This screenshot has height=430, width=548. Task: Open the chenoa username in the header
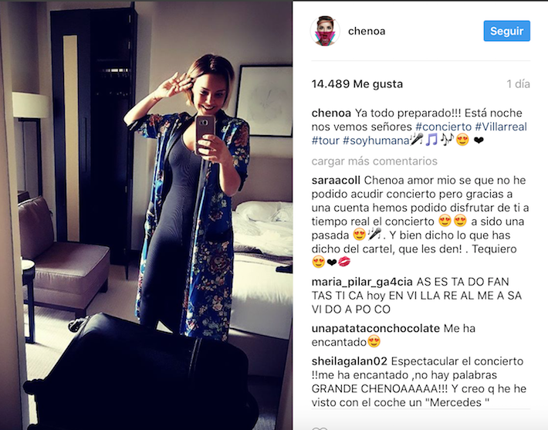[367, 31]
